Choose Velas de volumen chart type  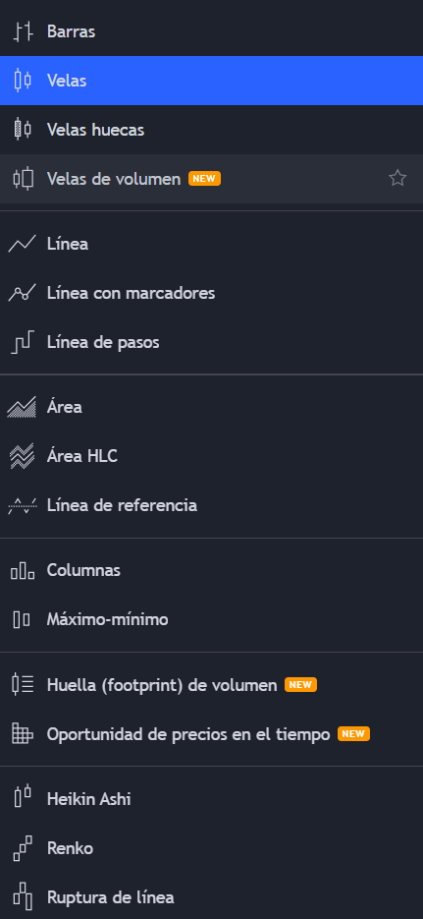[211, 179]
